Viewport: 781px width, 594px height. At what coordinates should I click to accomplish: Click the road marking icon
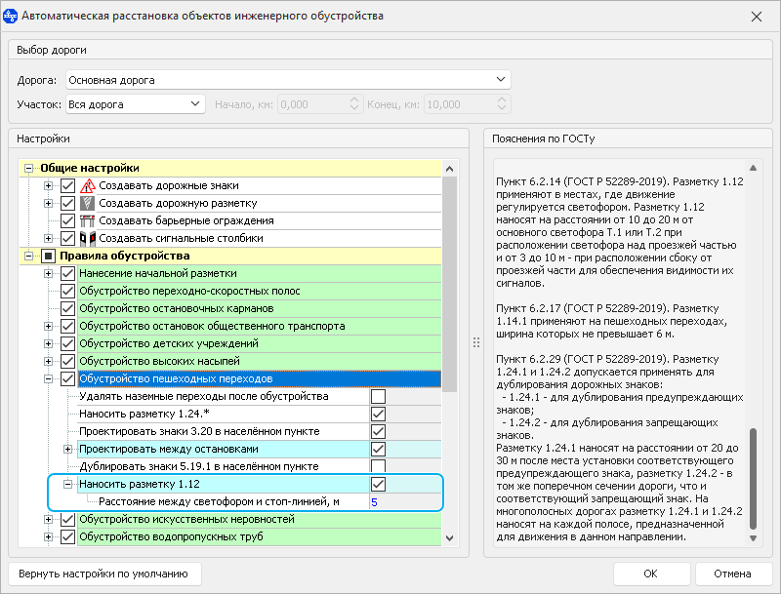[87, 203]
